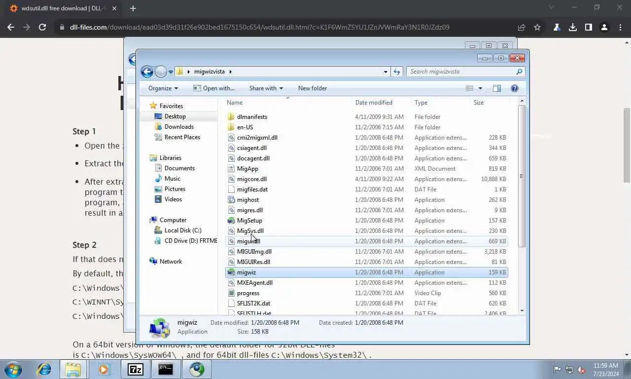Select Documents library in the sidebar
631x379 pixels.
175,168
